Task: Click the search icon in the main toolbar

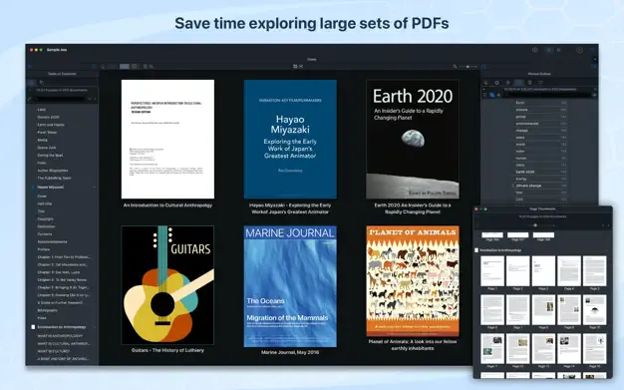Action: [152, 67]
